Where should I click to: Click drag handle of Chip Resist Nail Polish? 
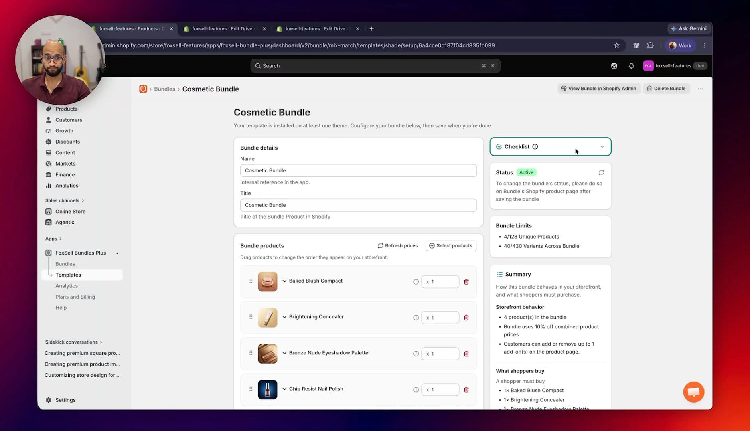(251, 389)
